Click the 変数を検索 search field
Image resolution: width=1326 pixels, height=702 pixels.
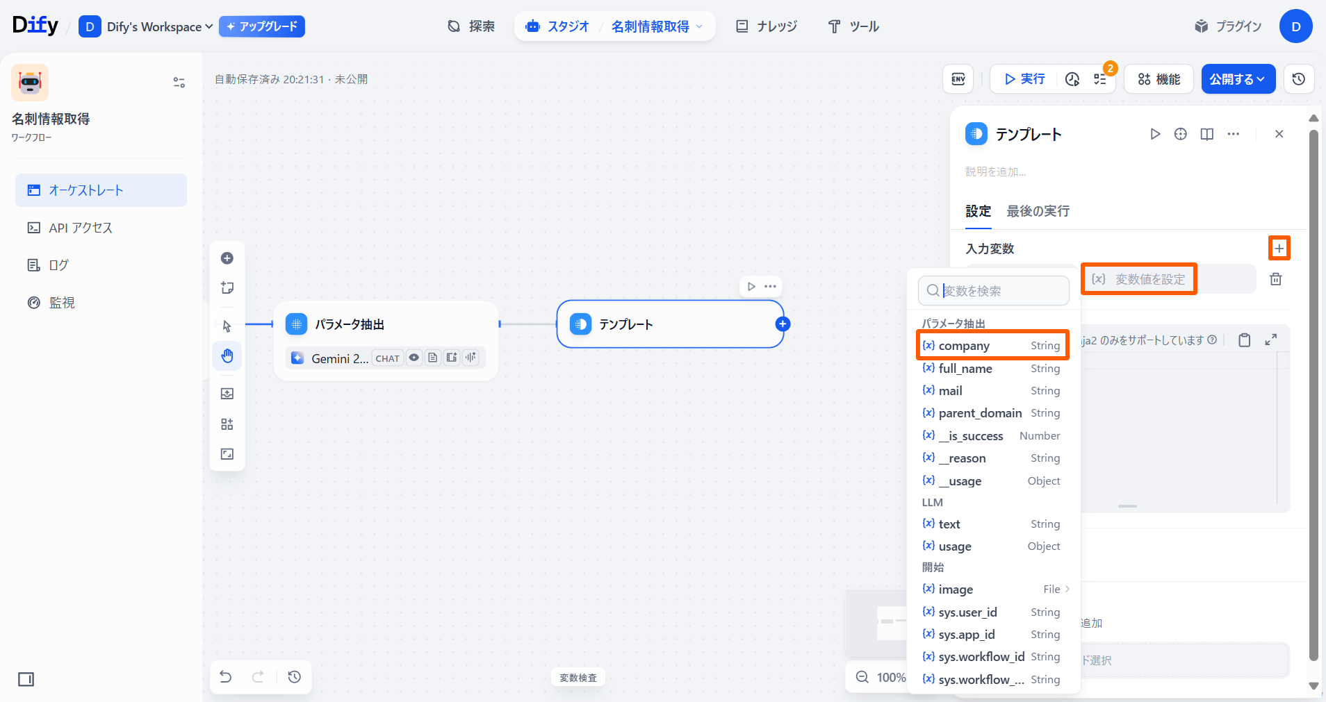1001,291
